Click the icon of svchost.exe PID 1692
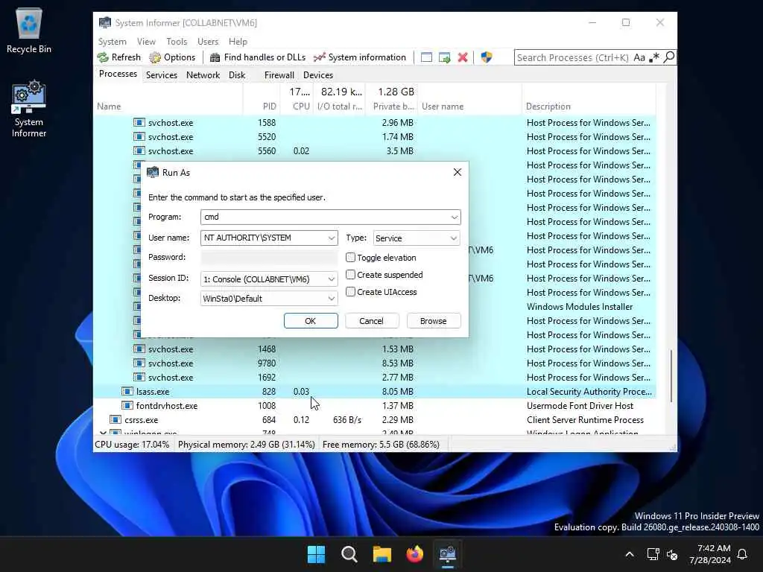The width and height of the screenshot is (763, 572). pyautogui.click(x=139, y=377)
